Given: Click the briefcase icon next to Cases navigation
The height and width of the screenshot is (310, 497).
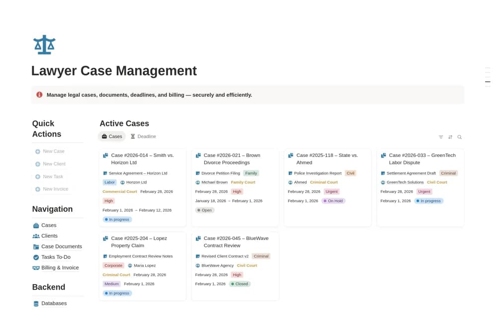Looking at the screenshot, I should [x=36, y=226].
